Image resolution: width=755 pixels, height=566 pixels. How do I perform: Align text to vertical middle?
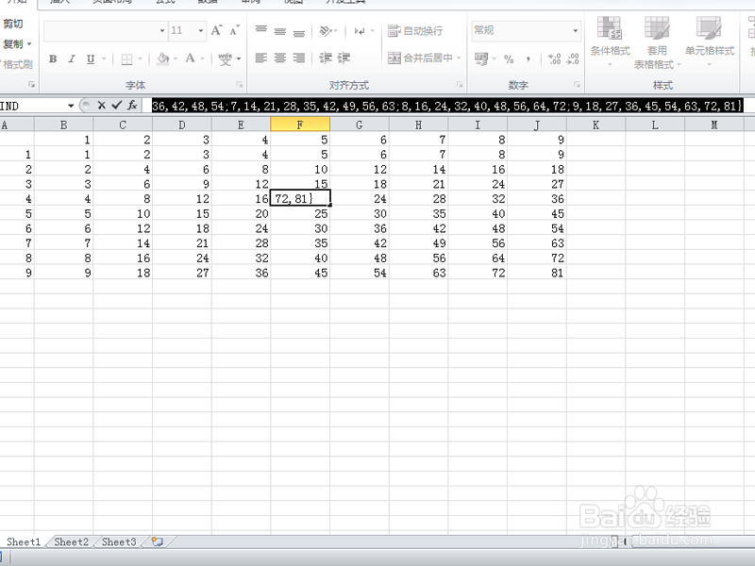(x=279, y=30)
